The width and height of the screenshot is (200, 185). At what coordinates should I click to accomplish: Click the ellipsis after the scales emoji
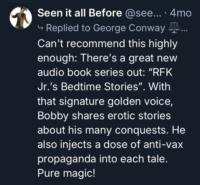[184, 28]
